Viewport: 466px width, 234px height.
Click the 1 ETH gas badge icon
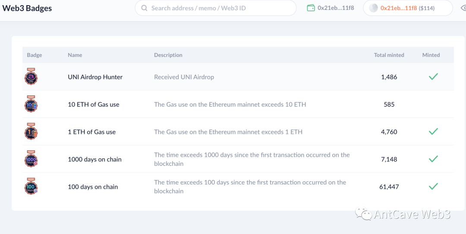[x=31, y=132]
